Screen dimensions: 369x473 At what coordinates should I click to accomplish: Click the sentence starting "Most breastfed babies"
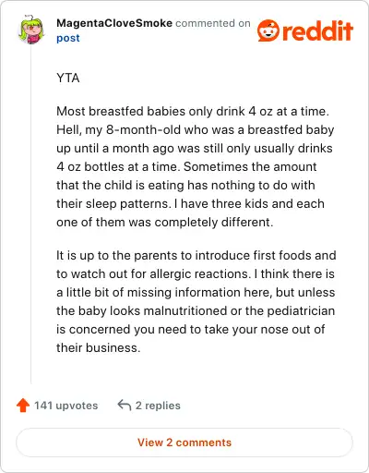[193, 111]
